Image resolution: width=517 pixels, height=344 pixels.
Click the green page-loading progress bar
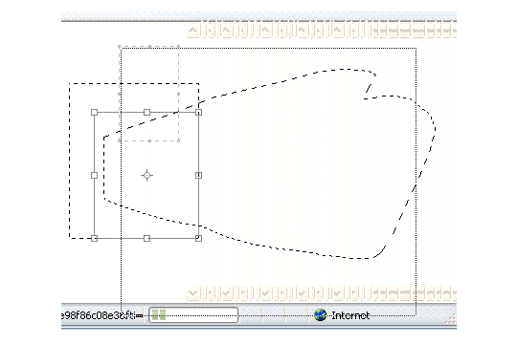click(x=193, y=315)
